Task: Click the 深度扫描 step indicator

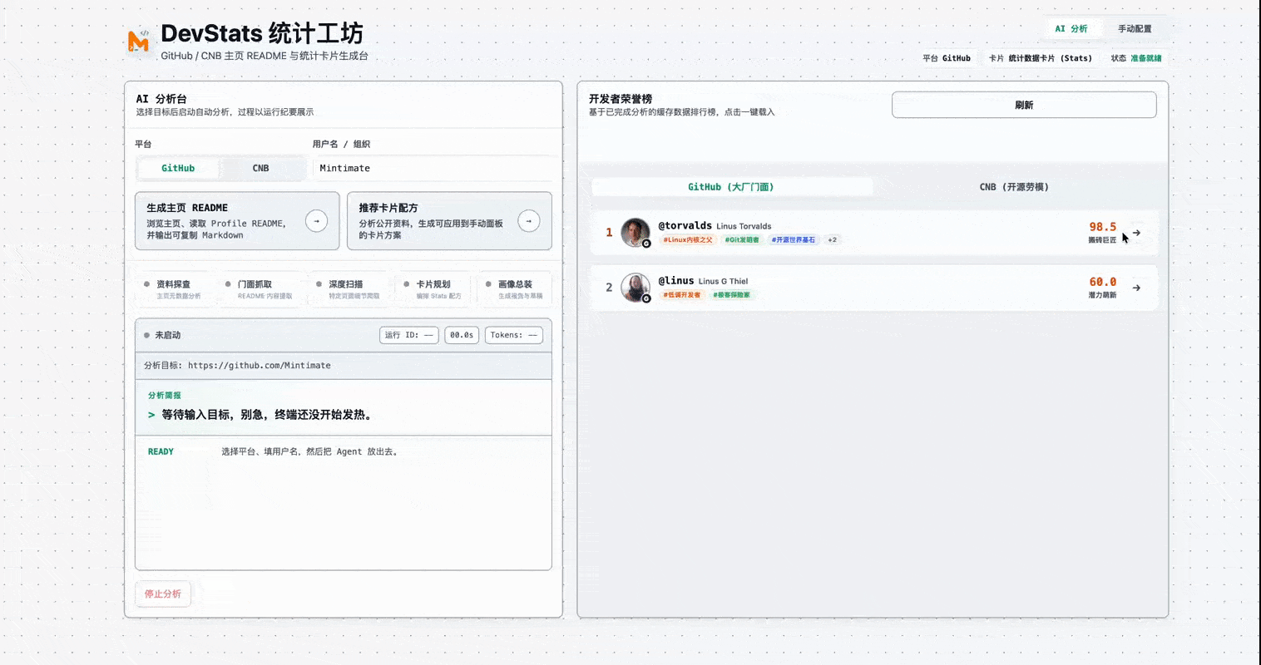Action: pyautogui.click(x=347, y=289)
